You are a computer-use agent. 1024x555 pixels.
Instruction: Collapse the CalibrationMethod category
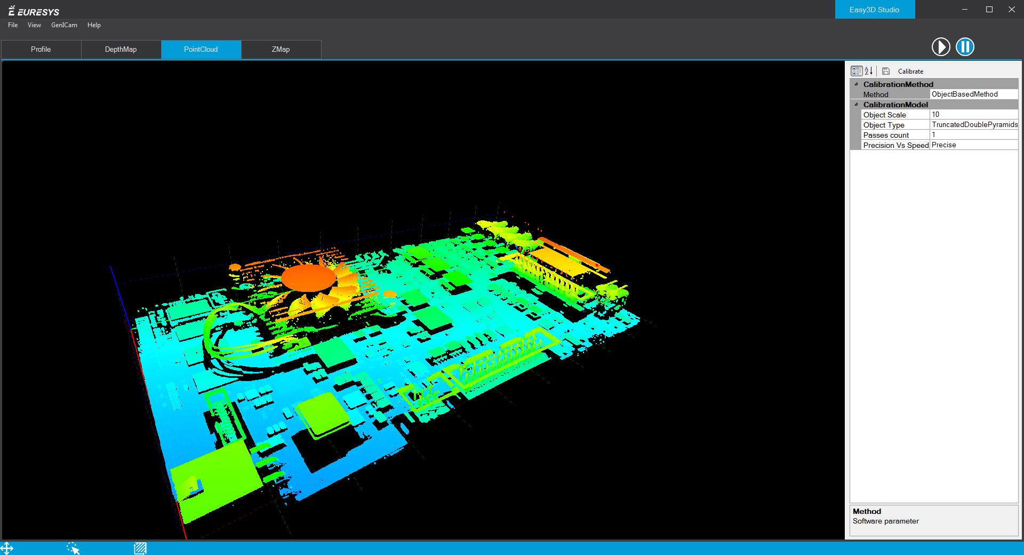click(x=857, y=84)
